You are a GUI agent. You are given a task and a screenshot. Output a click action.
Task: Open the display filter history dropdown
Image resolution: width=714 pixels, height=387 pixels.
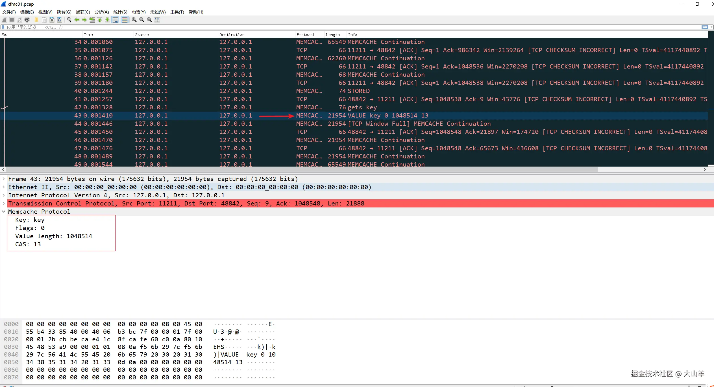pyautogui.click(x=711, y=27)
